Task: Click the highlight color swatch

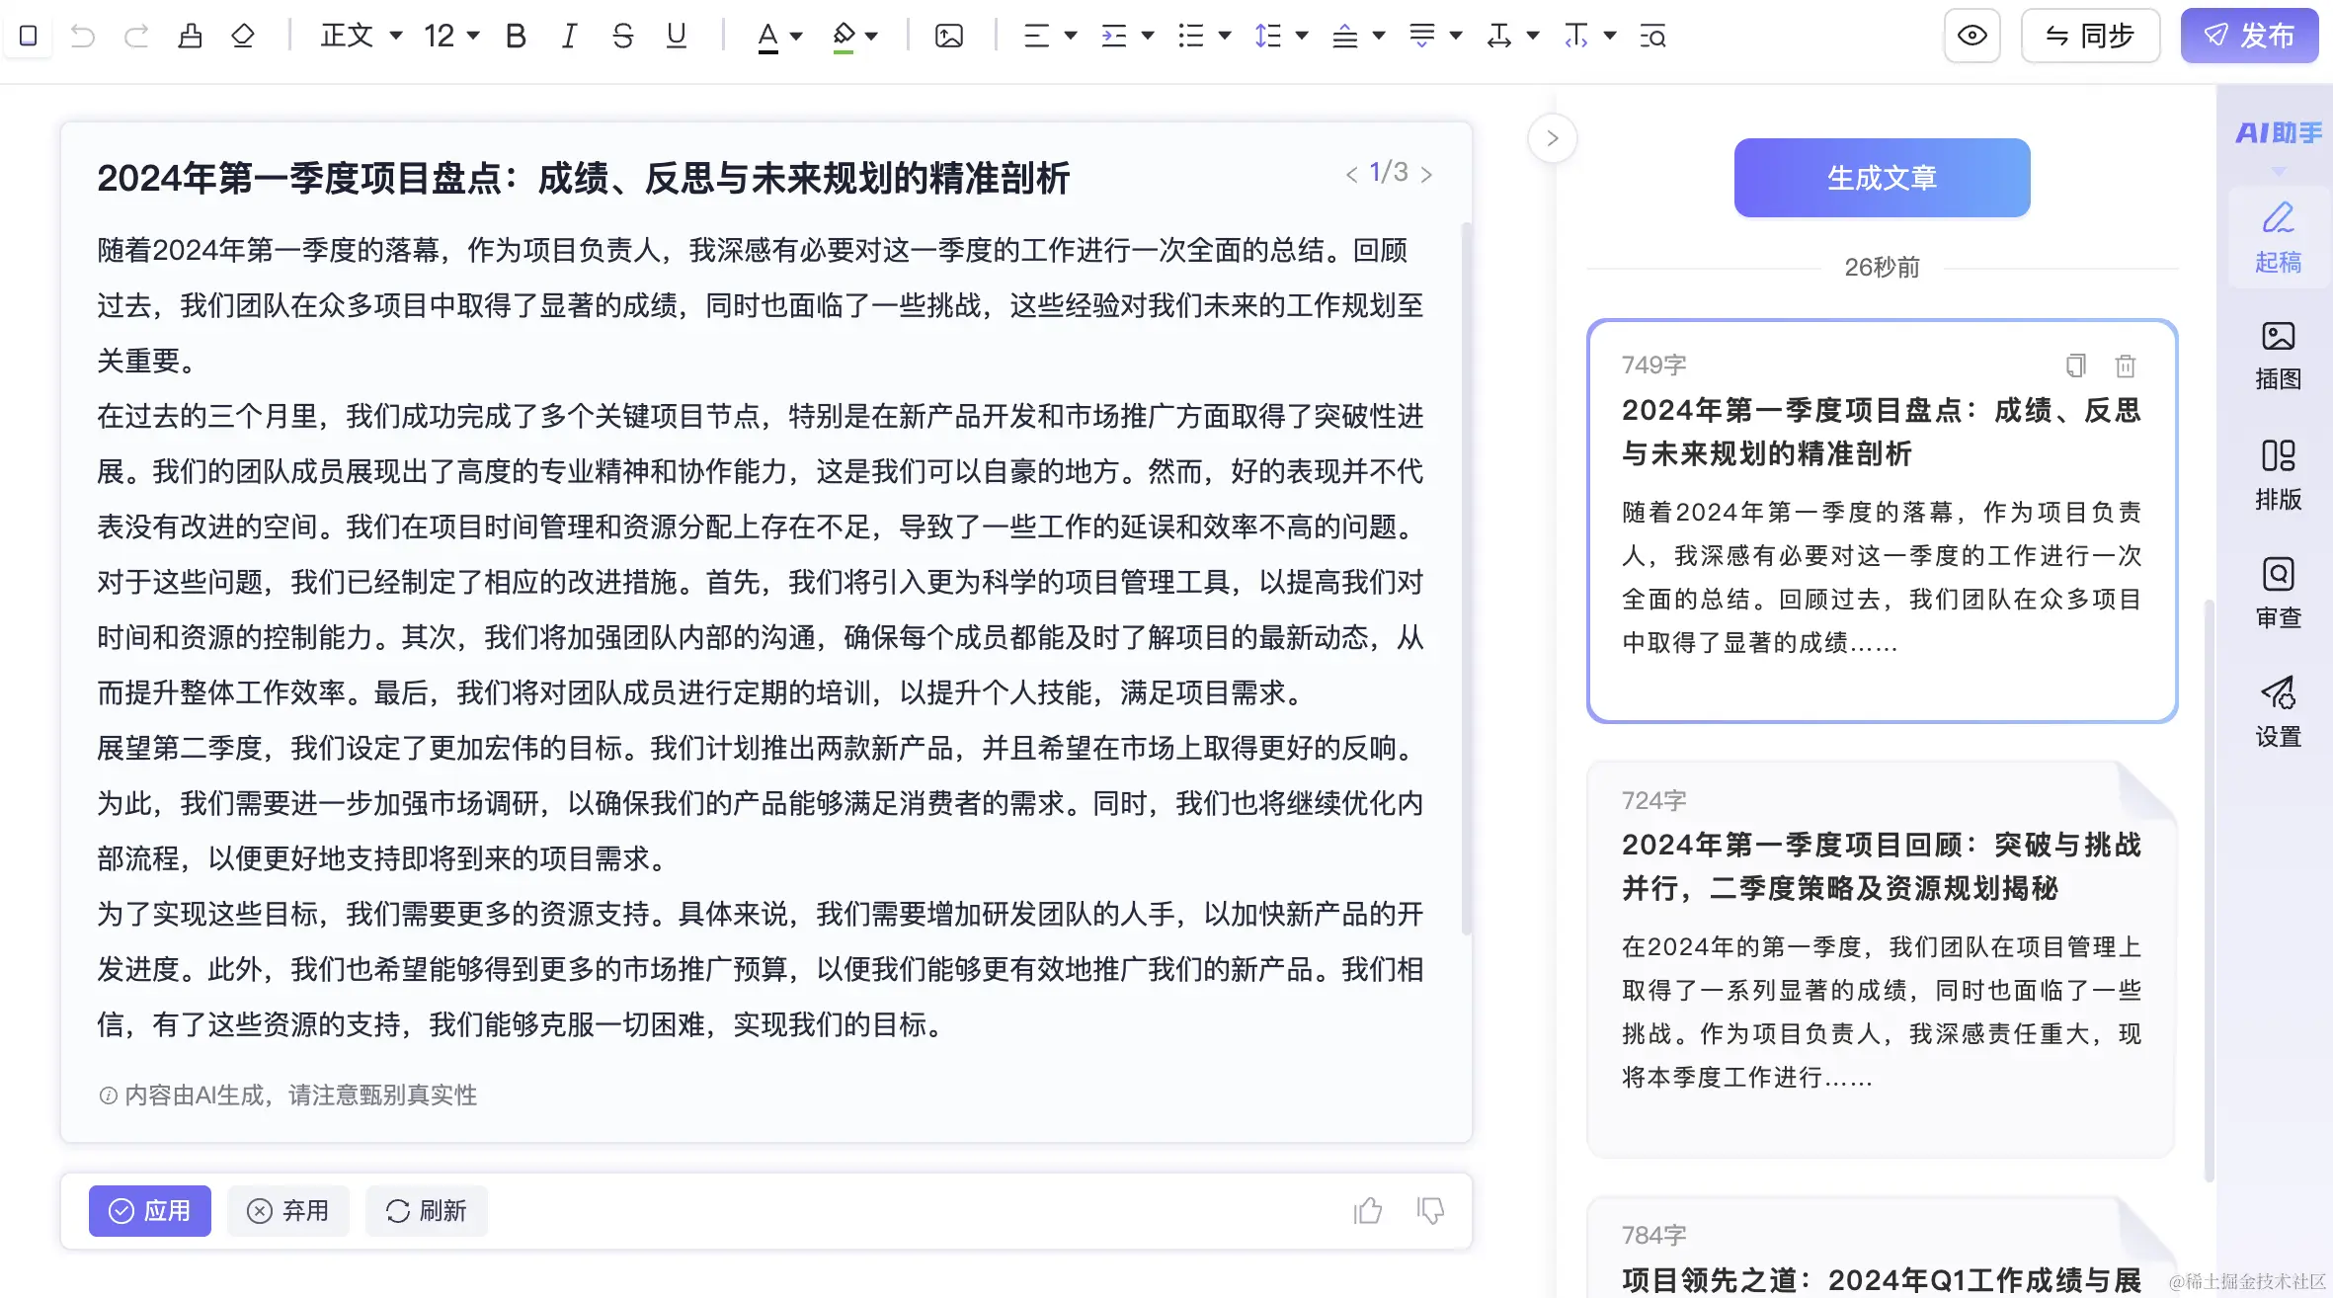Action: 845,36
